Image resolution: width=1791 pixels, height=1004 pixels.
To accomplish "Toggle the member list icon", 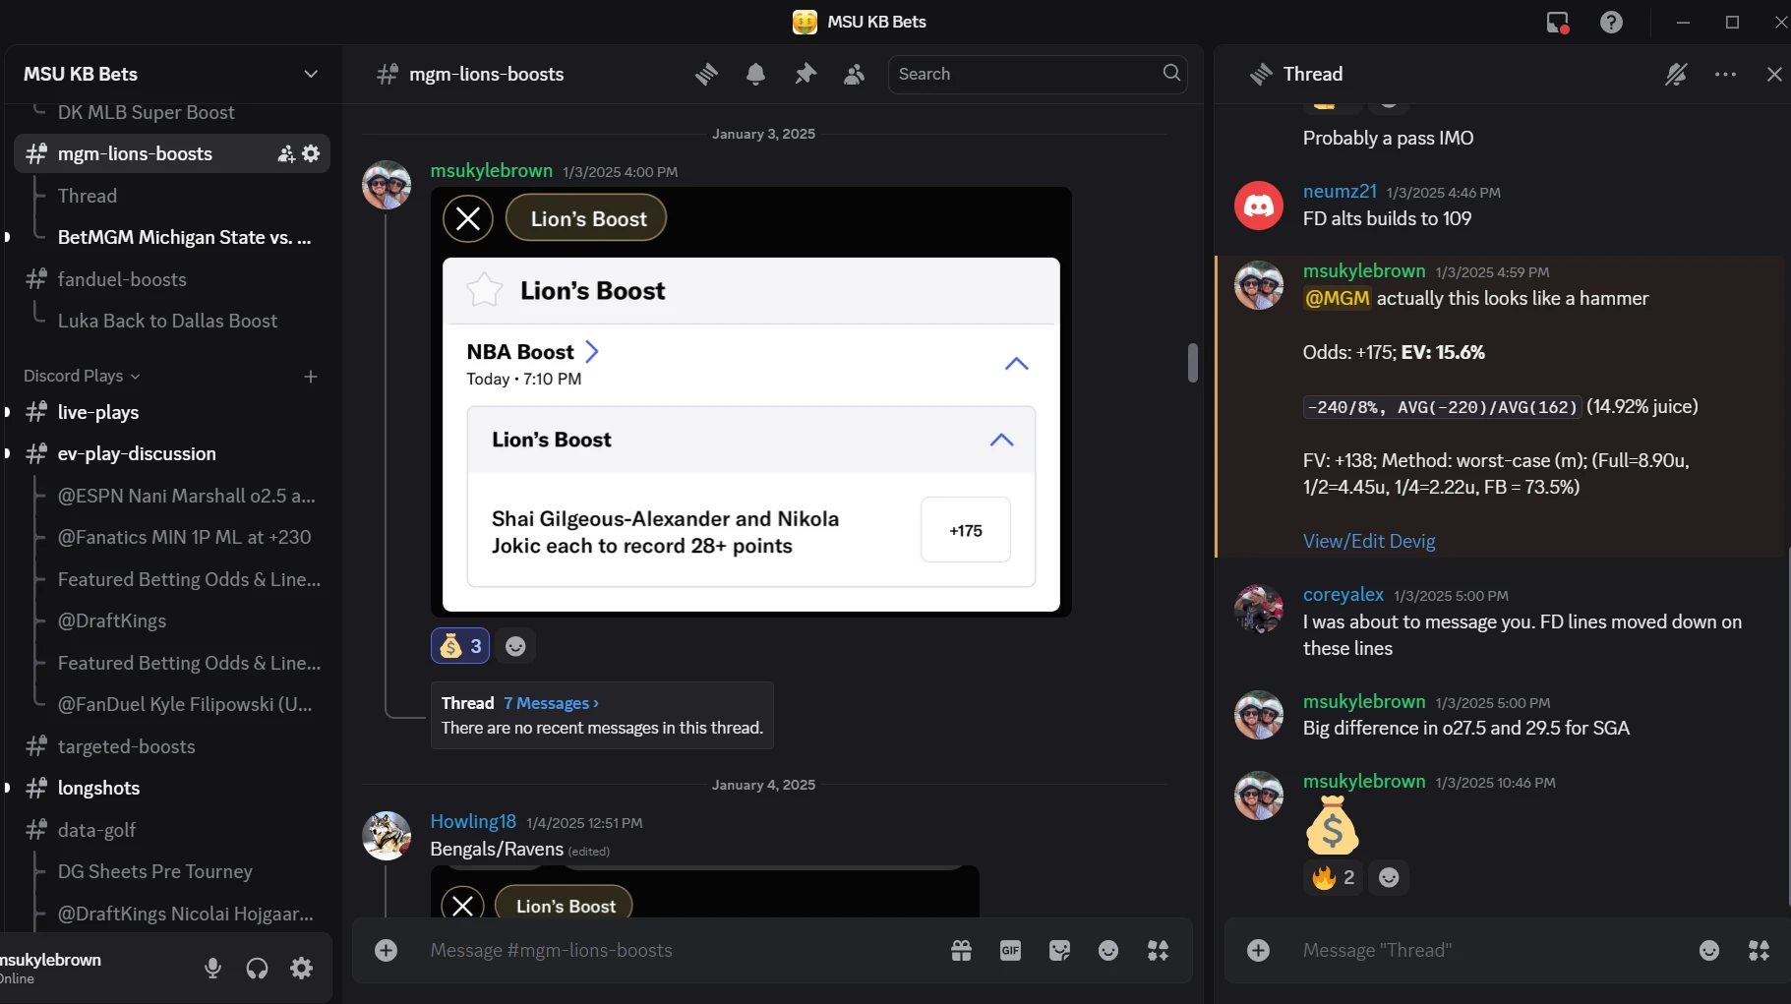I will [x=854, y=74].
